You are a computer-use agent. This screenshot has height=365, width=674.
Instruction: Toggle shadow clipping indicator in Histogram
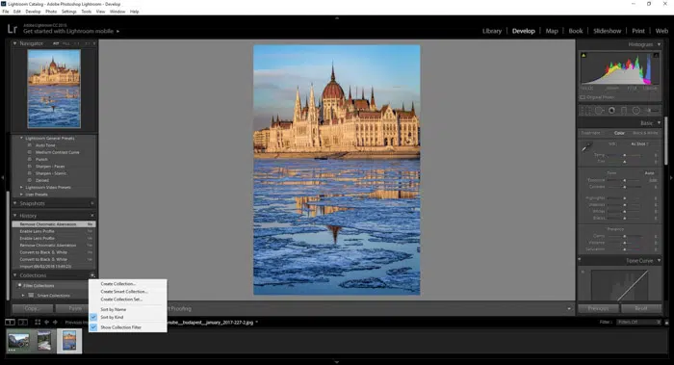[x=583, y=55]
